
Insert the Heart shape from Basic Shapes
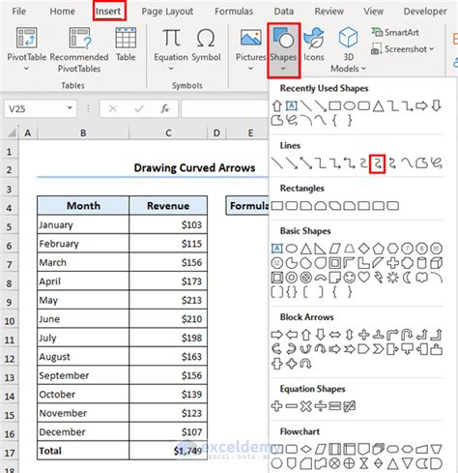pyautogui.click(x=364, y=278)
